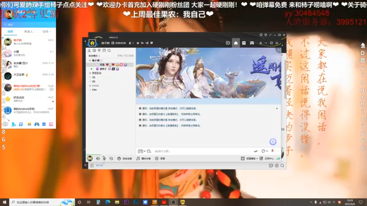
Task: Open the YY list view icon in header
Action: tap(244, 43)
